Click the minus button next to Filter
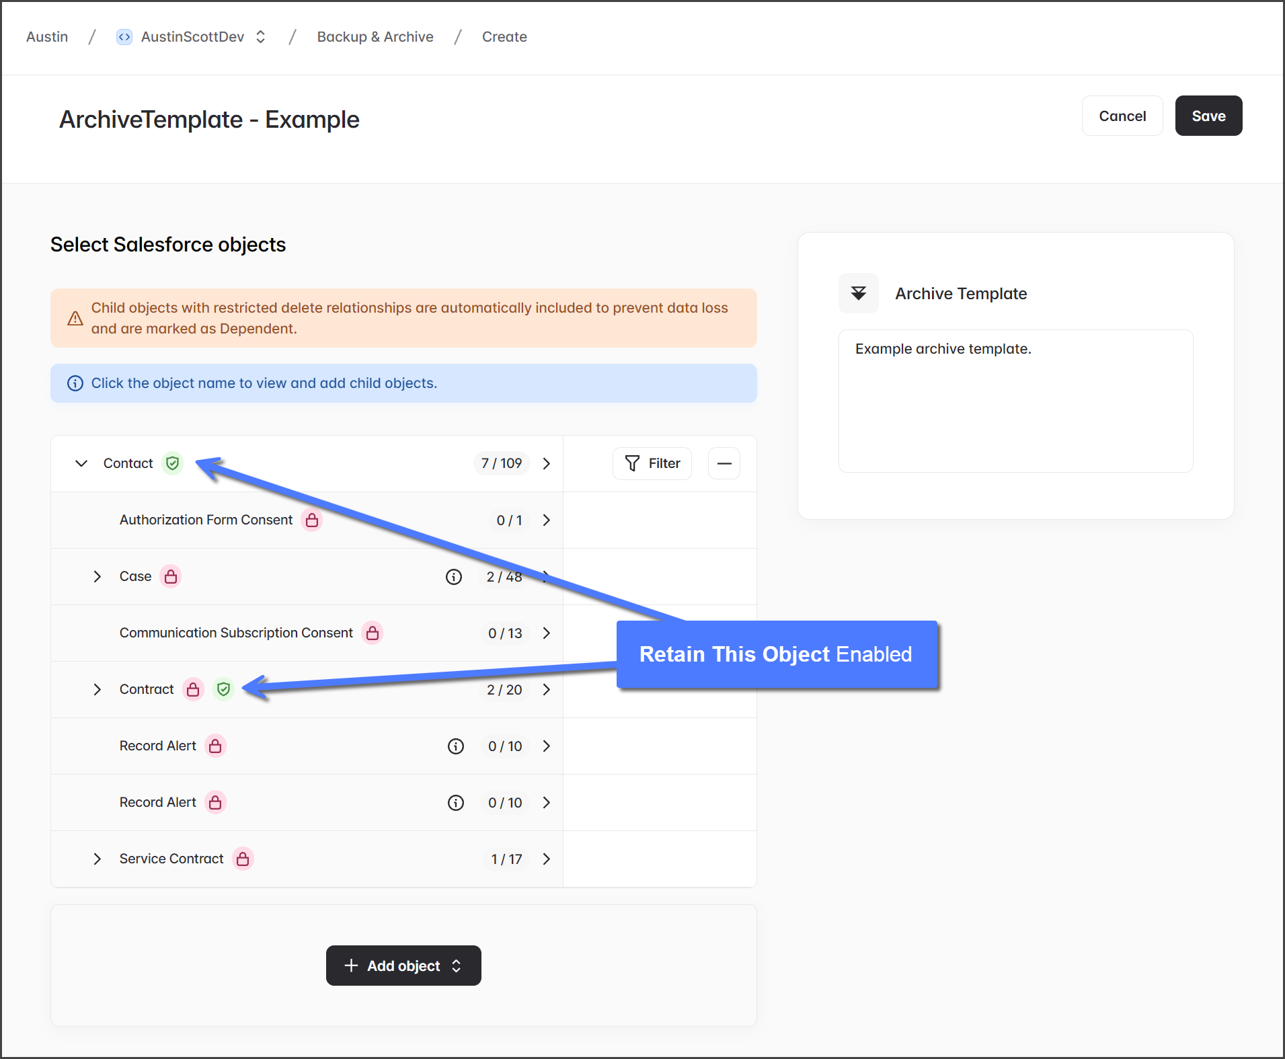Screen dimensions: 1285x1059 724,463
